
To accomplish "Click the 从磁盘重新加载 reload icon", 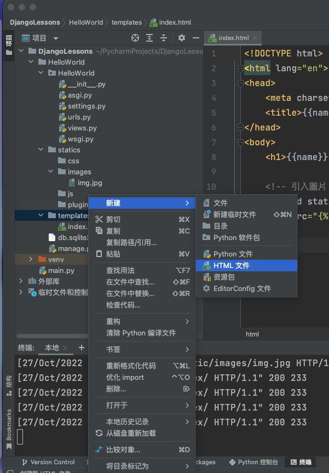I will pyautogui.click(x=99, y=433).
